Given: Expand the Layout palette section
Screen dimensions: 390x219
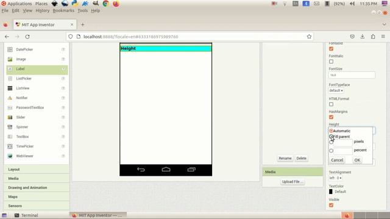Looking at the screenshot, I should [x=37, y=169].
